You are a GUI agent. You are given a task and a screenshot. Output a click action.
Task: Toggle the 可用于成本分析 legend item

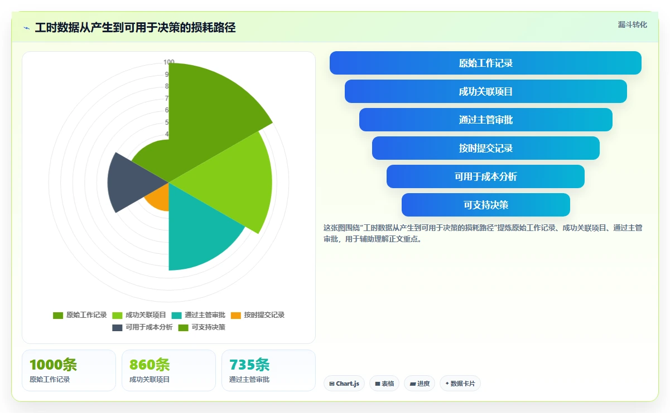[142, 327]
